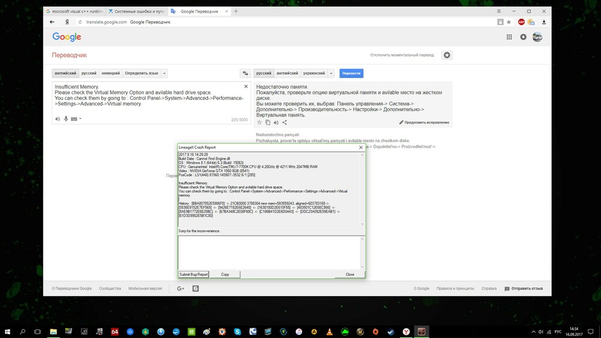This screenshot has width=601, height=338.
Task: Copy the translated Russian text
Action: pyautogui.click(x=267, y=122)
